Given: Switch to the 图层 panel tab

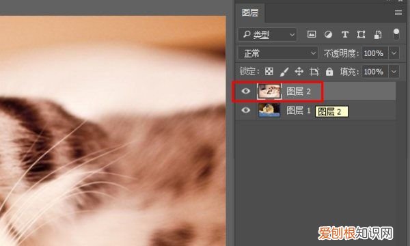Looking at the screenshot, I should 250,12.
